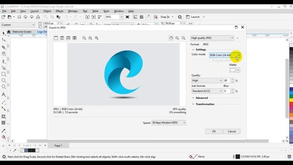Click the Open folder icon
The image size is (293, 165).
tap(10, 17)
